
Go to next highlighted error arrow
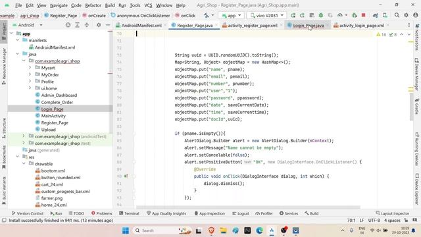(x=409, y=35)
